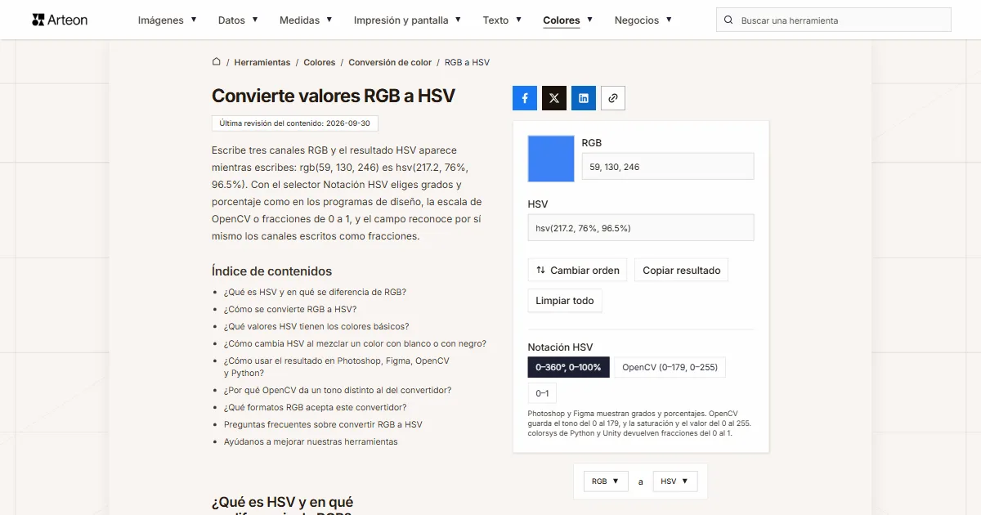
Task: Open the Impresión y pantalla menu
Action: tap(408, 20)
